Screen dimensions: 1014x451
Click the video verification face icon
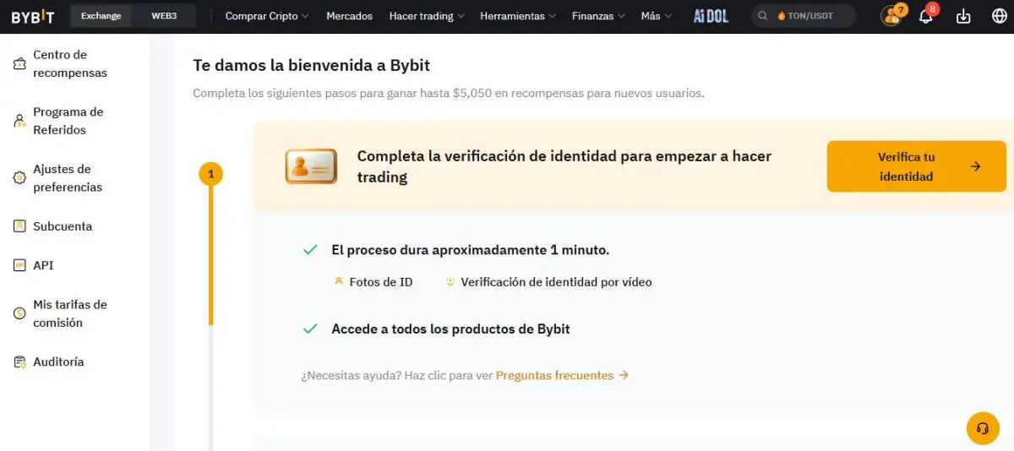[x=450, y=282]
